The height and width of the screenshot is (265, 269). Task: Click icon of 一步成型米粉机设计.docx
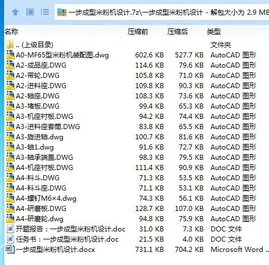10,249
